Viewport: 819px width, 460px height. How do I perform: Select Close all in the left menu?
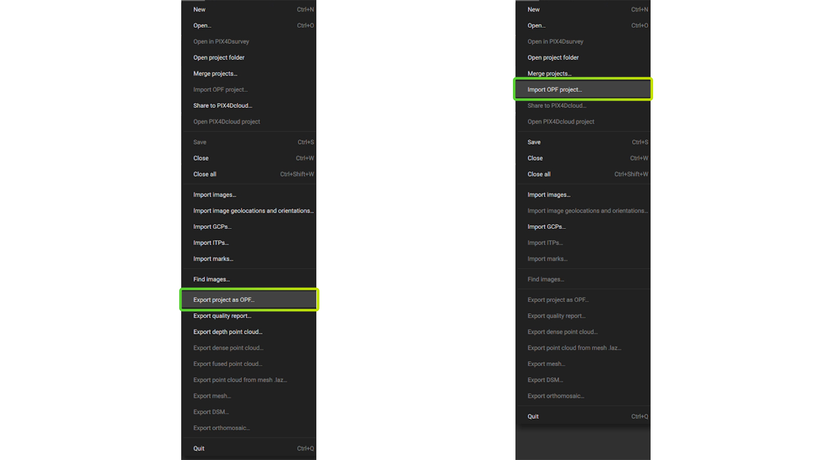point(249,174)
